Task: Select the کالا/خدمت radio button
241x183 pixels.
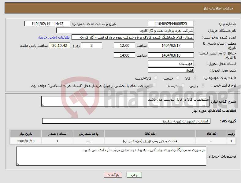Action: (x=156, y=78)
